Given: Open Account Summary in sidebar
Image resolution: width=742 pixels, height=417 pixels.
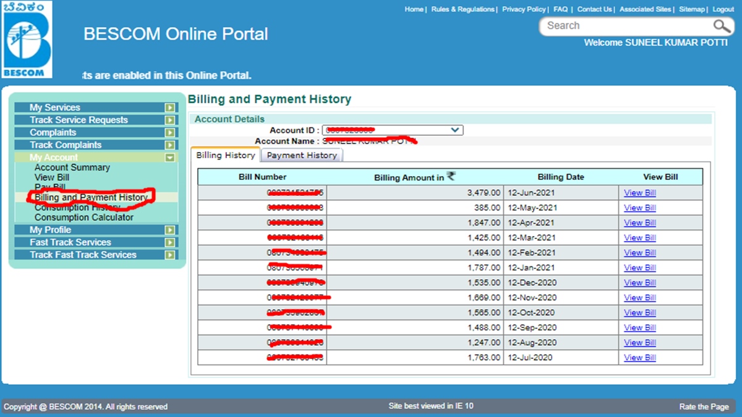Looking at the screenshot, I should (72, 167).
